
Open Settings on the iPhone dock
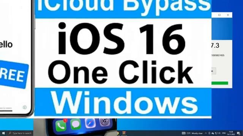(x=104, y=122)
